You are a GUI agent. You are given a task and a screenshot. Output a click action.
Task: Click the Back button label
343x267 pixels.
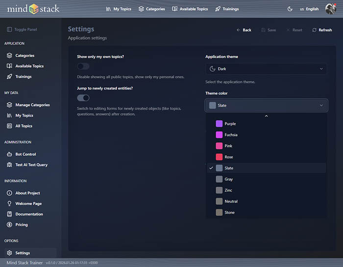tap(247, 30)
